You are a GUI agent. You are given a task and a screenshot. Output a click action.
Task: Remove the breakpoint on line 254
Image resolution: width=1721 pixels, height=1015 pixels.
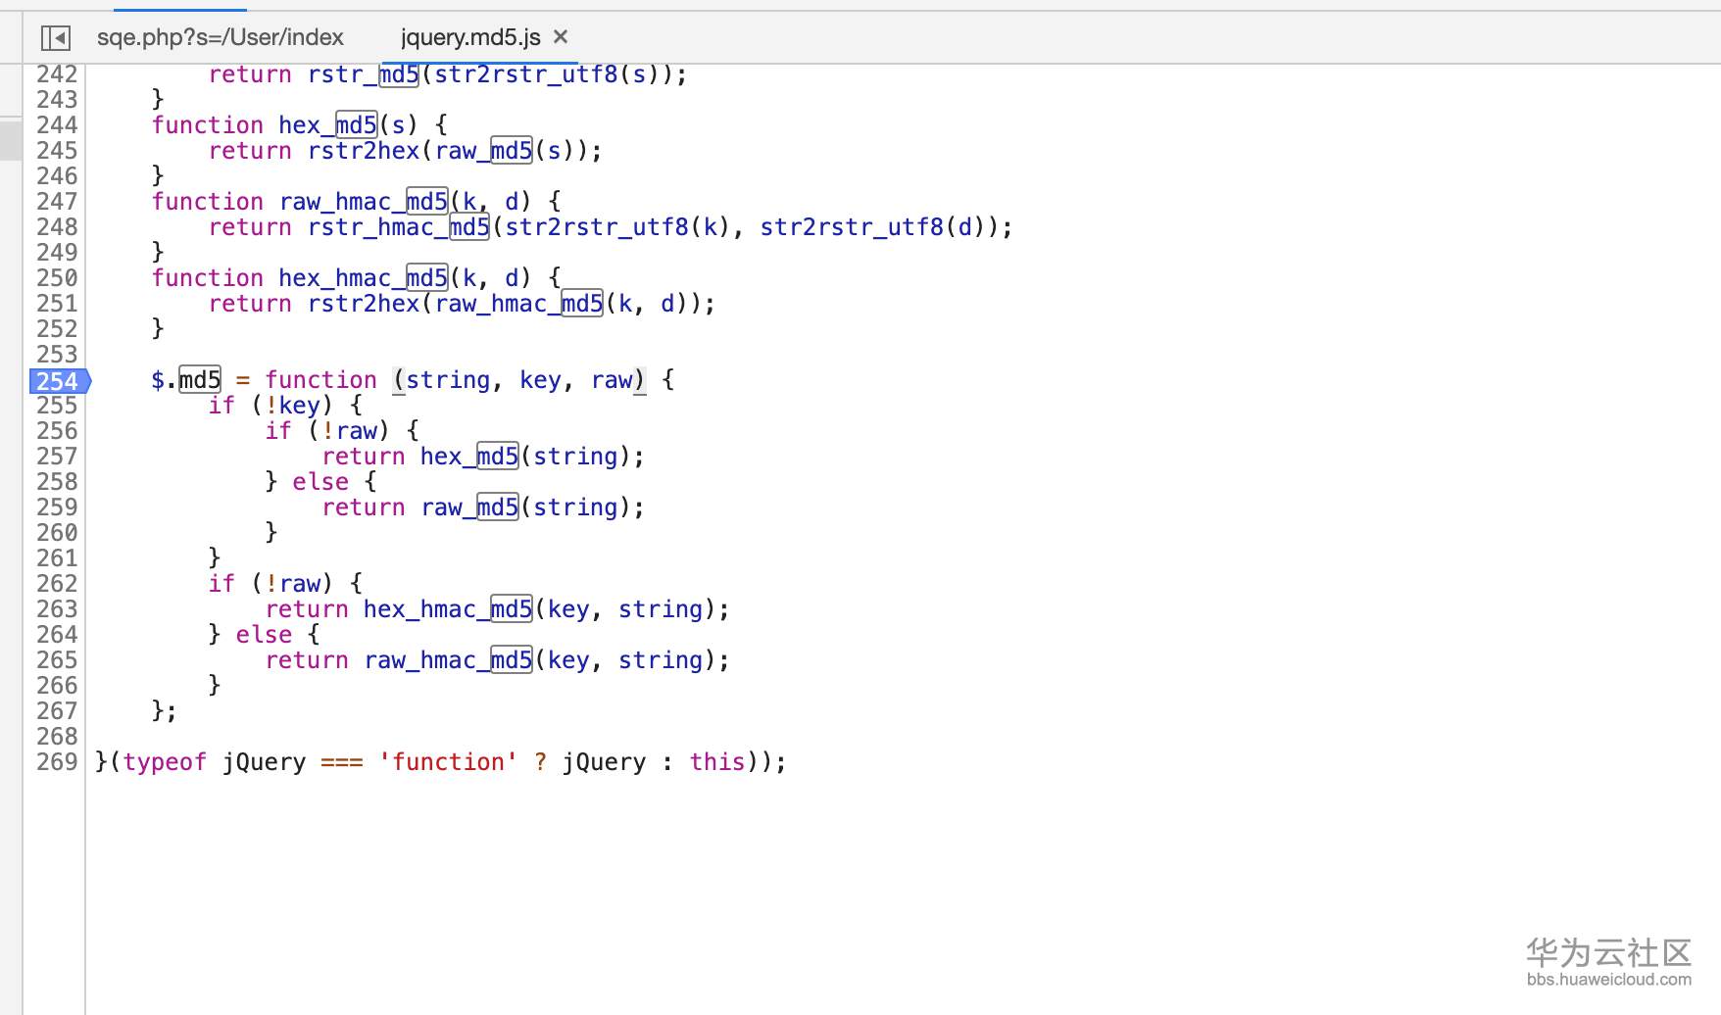coord(57,381)
